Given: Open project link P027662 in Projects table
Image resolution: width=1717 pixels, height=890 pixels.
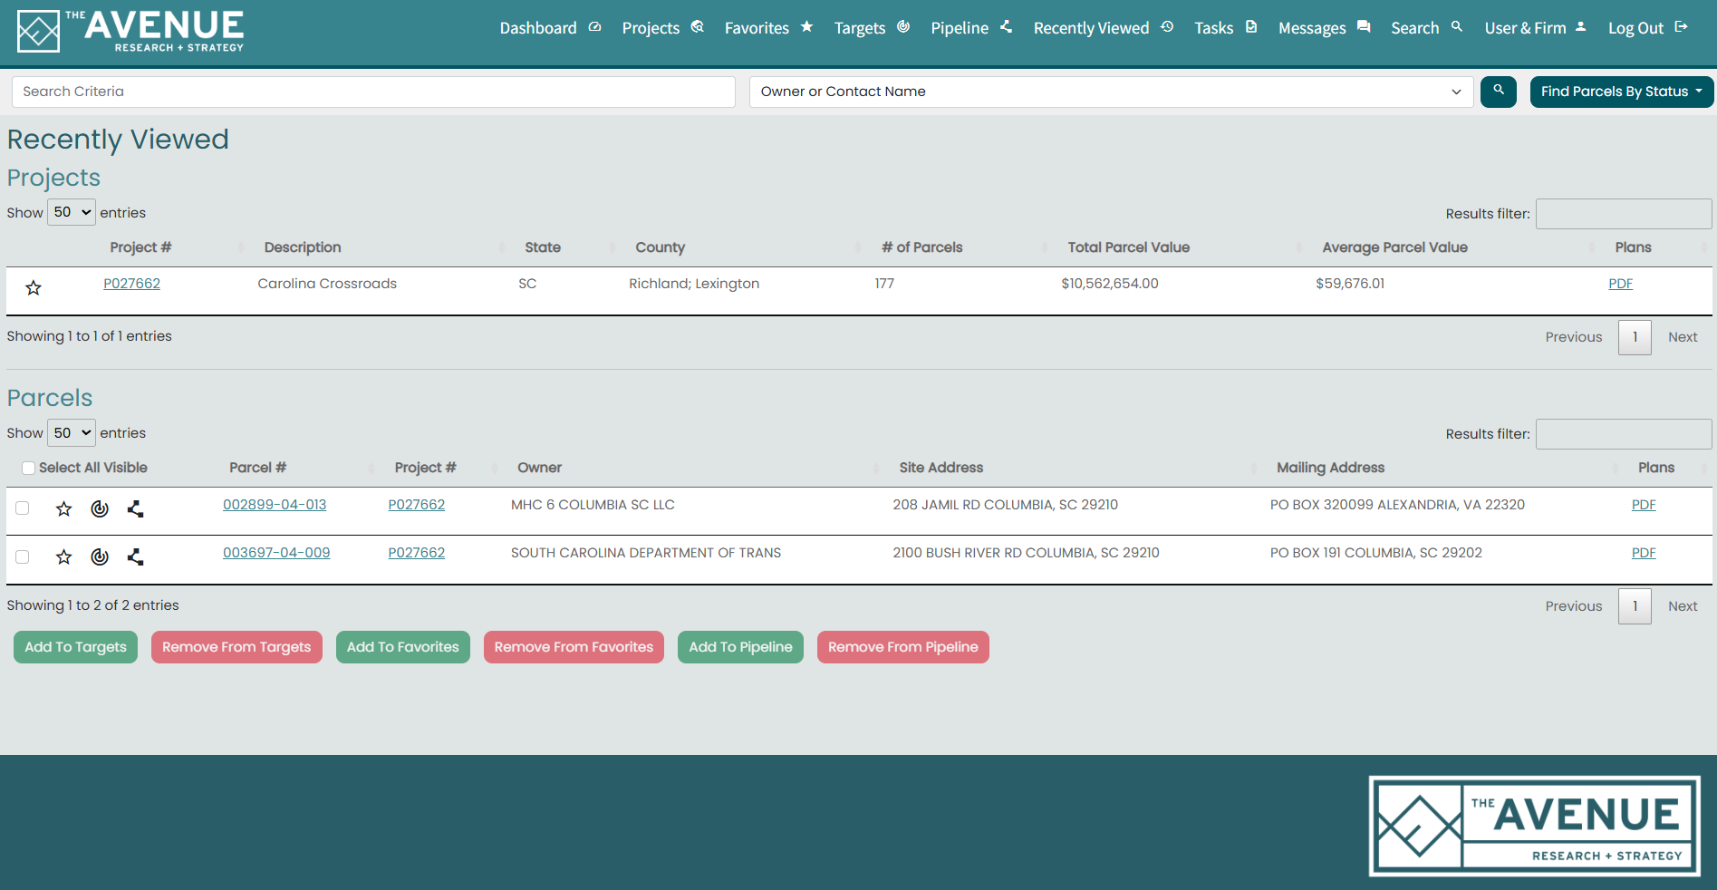Looking at the screenshot, I should (x=131, y=284).
